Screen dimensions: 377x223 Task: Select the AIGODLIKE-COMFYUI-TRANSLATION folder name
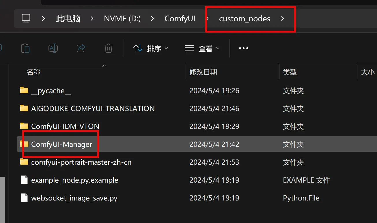(x=93, y=108)
